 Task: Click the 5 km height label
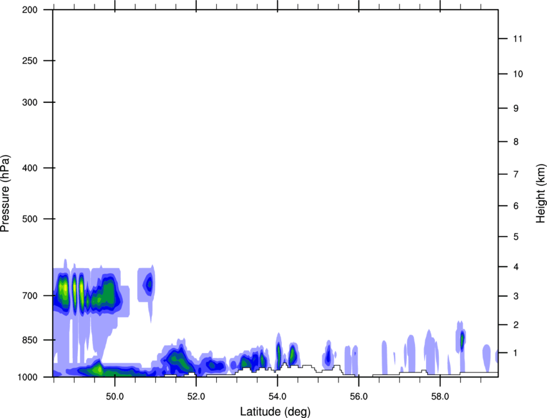point(516,237)
